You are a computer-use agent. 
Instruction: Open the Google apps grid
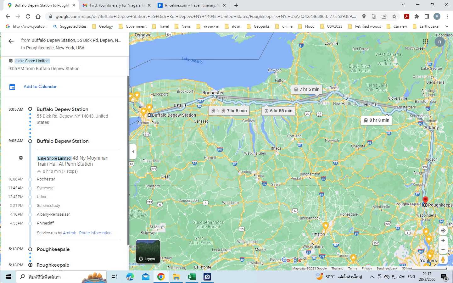[x=426, y=42]
